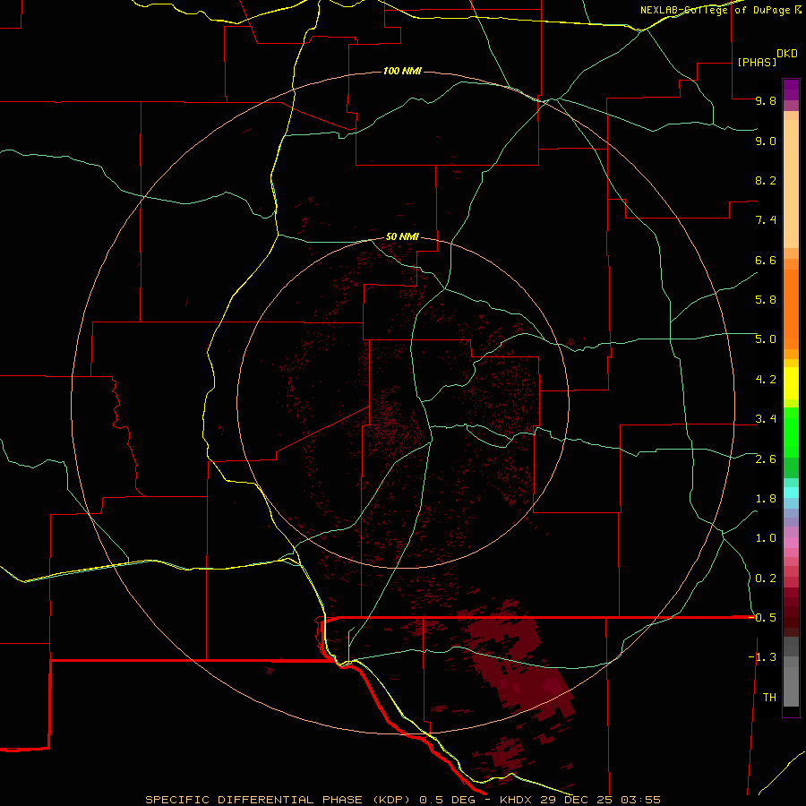Viewport: 806px width, 806px height.
Task: Click the 3.4 legend value
Action: tap(766, 419)
